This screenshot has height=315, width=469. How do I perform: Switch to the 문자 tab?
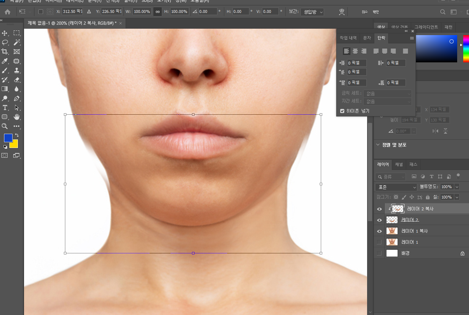coord(367,38)
